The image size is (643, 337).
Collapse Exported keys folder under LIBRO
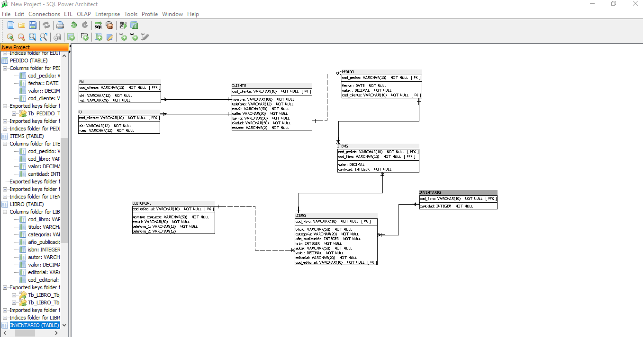click(5, 287)
